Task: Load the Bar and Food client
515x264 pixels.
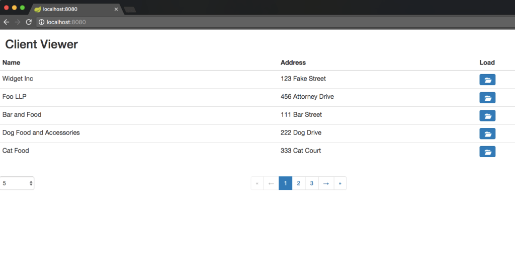Action: tap(487, 115)
